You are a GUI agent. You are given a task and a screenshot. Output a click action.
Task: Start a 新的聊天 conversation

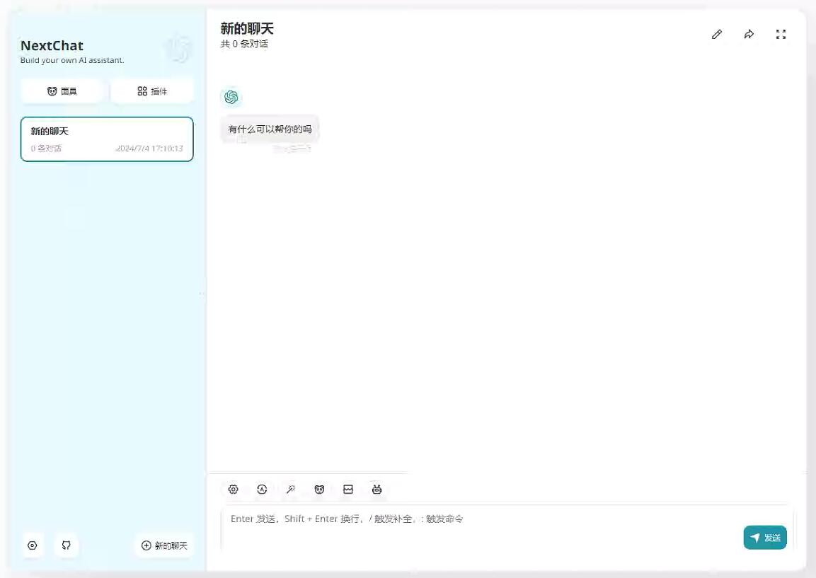click(x=163, y=545)
